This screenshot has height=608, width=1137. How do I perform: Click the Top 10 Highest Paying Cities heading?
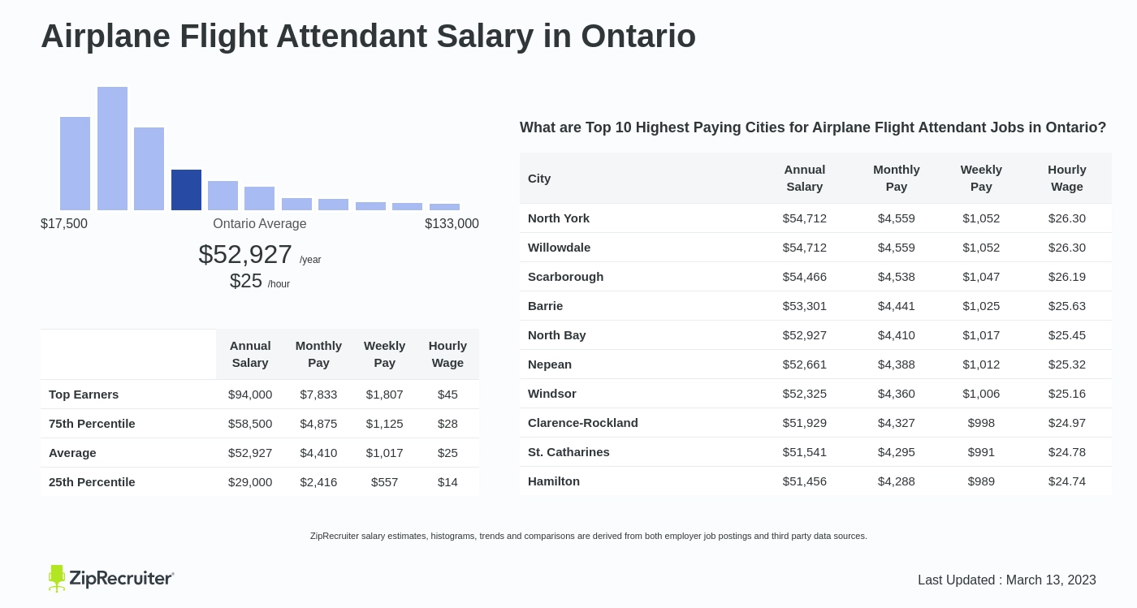click(x=813, y=127)
